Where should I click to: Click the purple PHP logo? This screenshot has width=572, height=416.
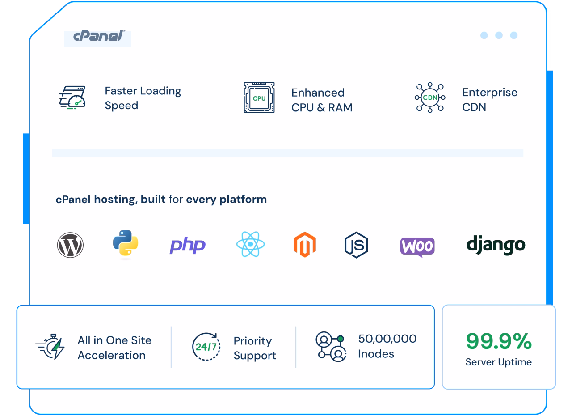click(x=187, y=246)
